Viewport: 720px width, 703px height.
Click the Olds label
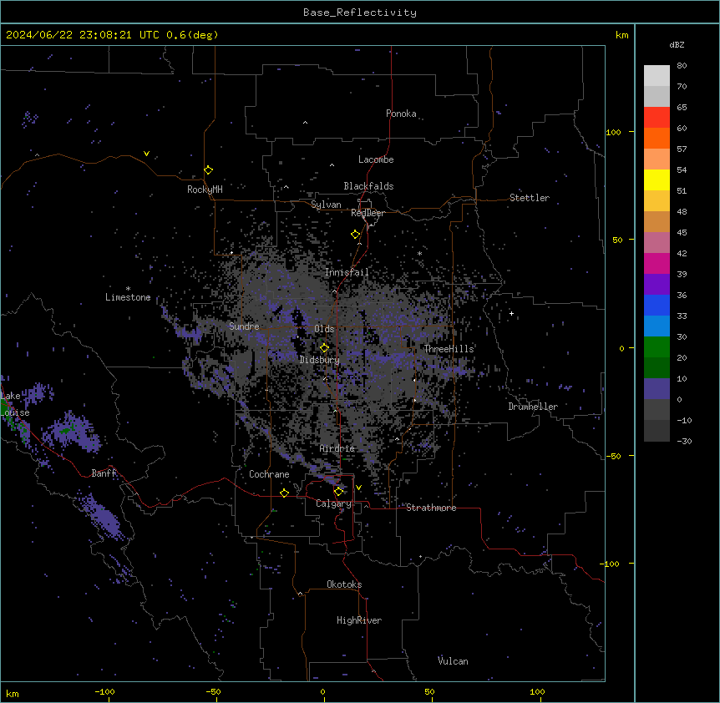click(x=324, y=329)
